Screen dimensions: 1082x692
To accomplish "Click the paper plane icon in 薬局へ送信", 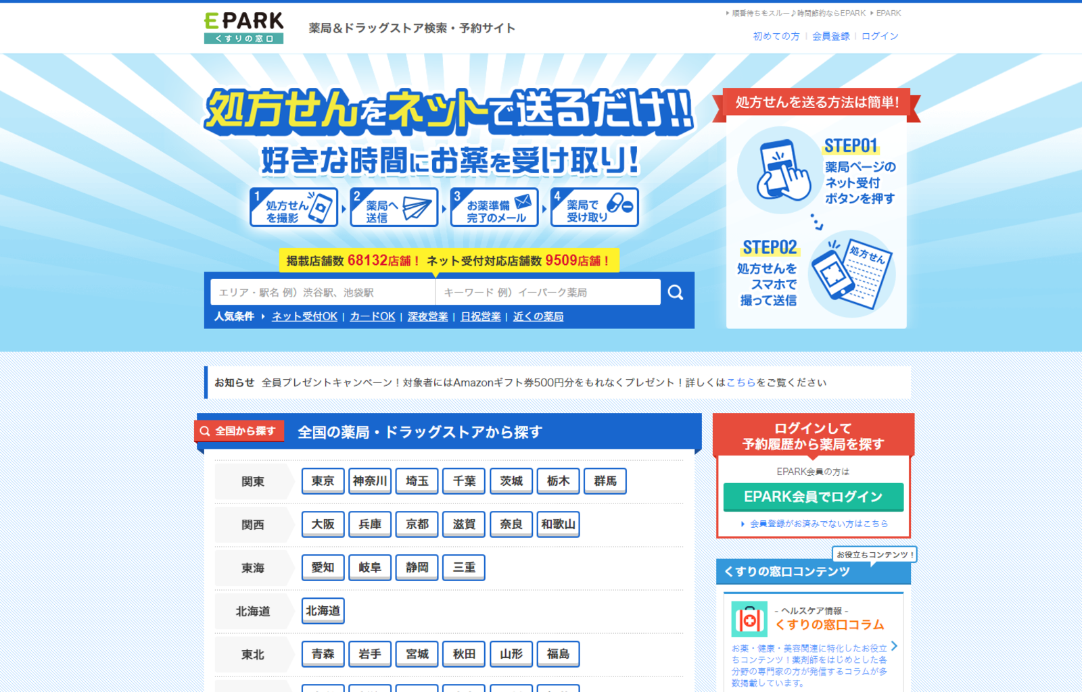I will (417, 208).
